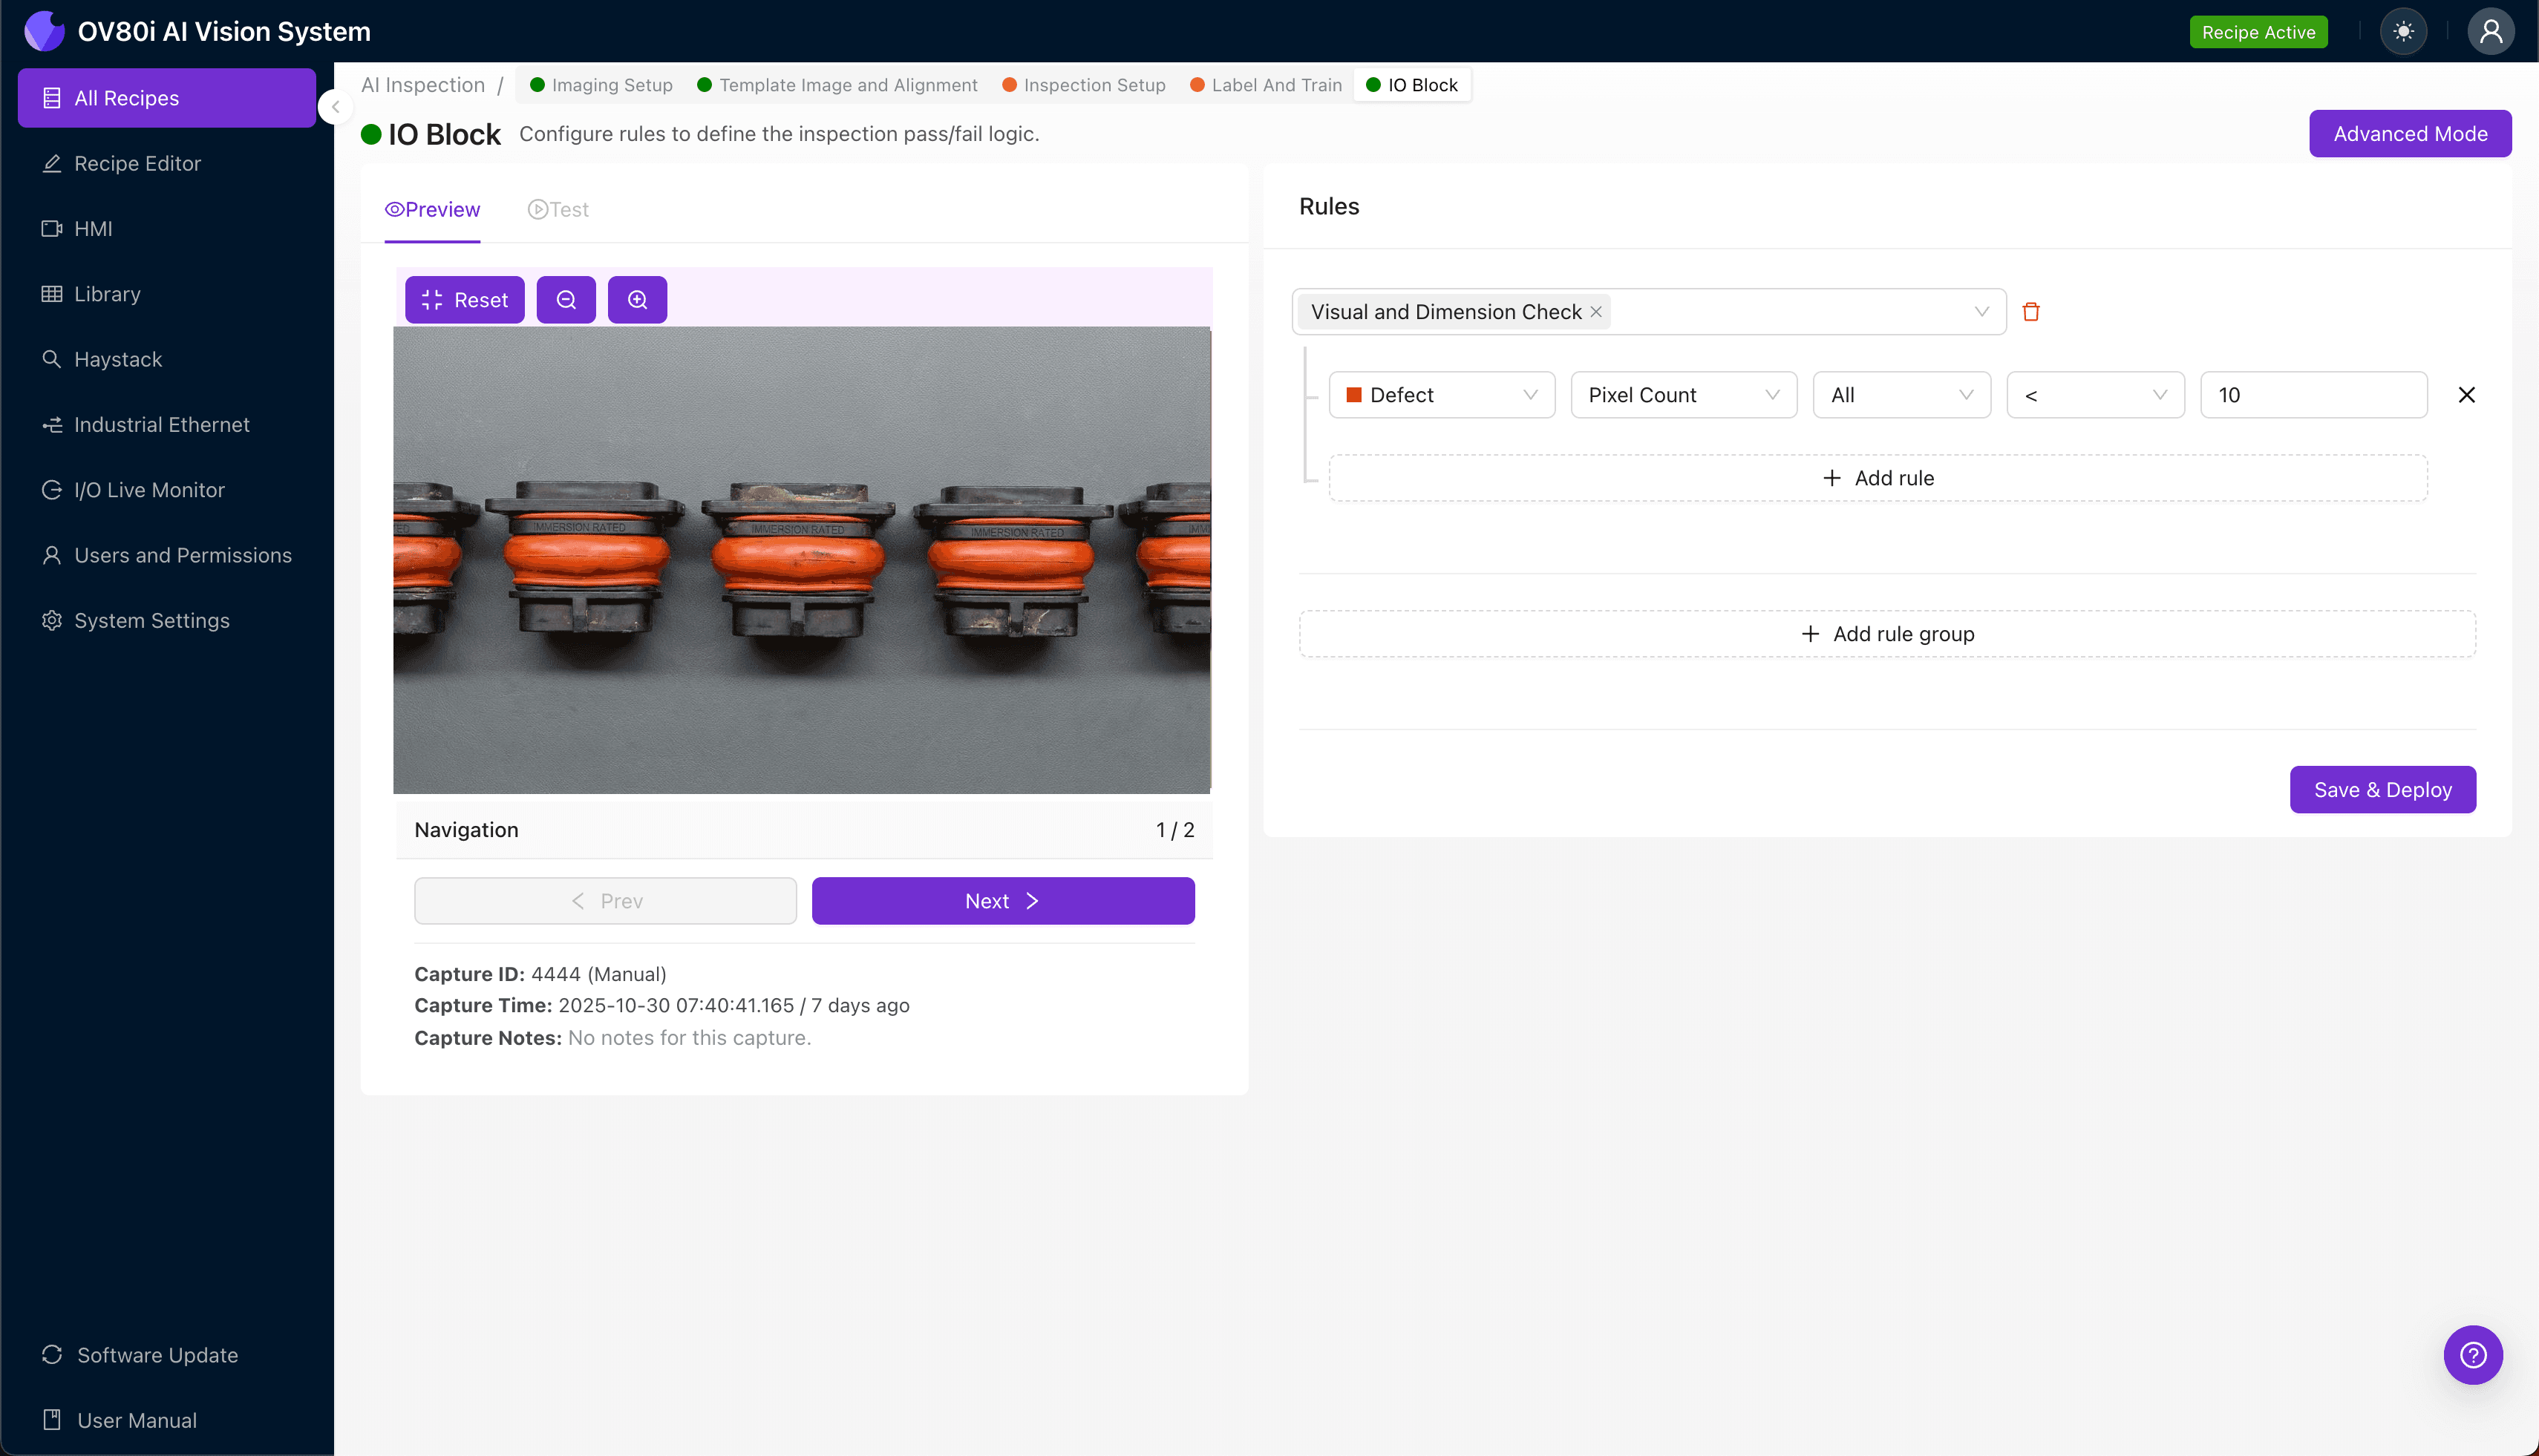Image resolution: width=2539 pixels, height=1456 pixels.
Task: Open the Pixel Count metric dropdown
Action: coord(1683,394)
